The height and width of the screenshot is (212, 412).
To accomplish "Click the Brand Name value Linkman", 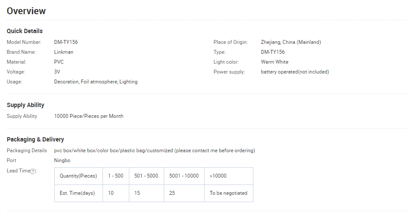I will pyautogui.click(x=64, y=52).
